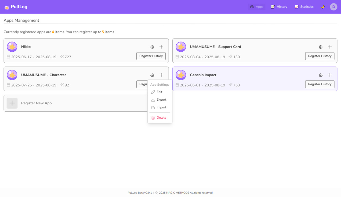Click the PullLog logo
Image resolution: width=341 pixels, height=197 pixels.
[x=16, y=7]
